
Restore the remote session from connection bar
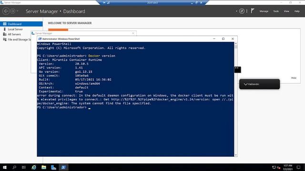click(196, 3)
